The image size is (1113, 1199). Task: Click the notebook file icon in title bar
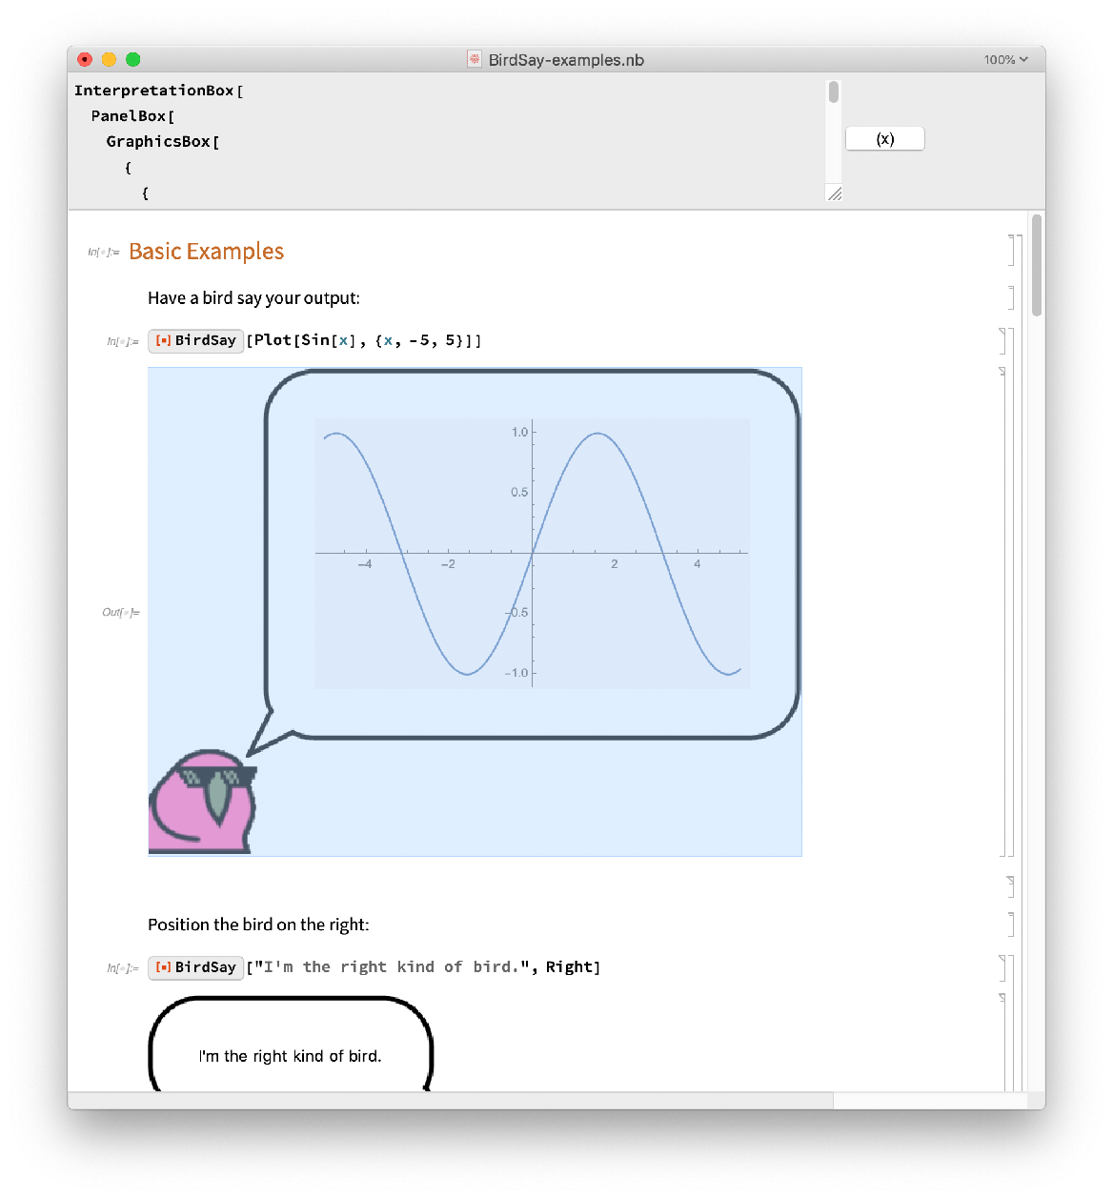(x=475, y=60)
